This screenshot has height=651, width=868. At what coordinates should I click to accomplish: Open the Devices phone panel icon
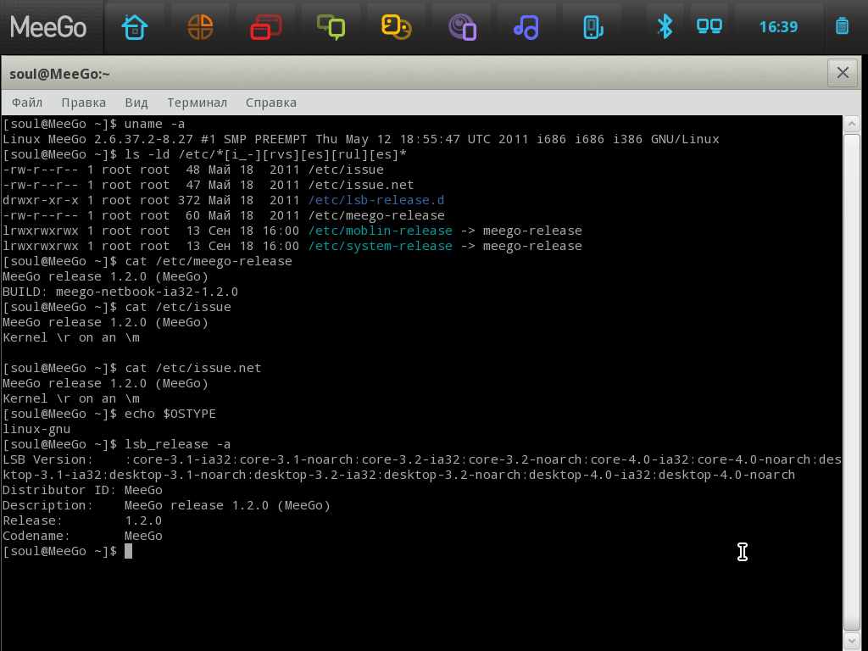click(x=593, y=27)
